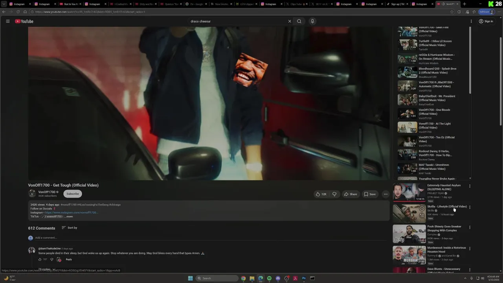Expand video description with ...more
This screenshot has width=503, height=283.
68,217
